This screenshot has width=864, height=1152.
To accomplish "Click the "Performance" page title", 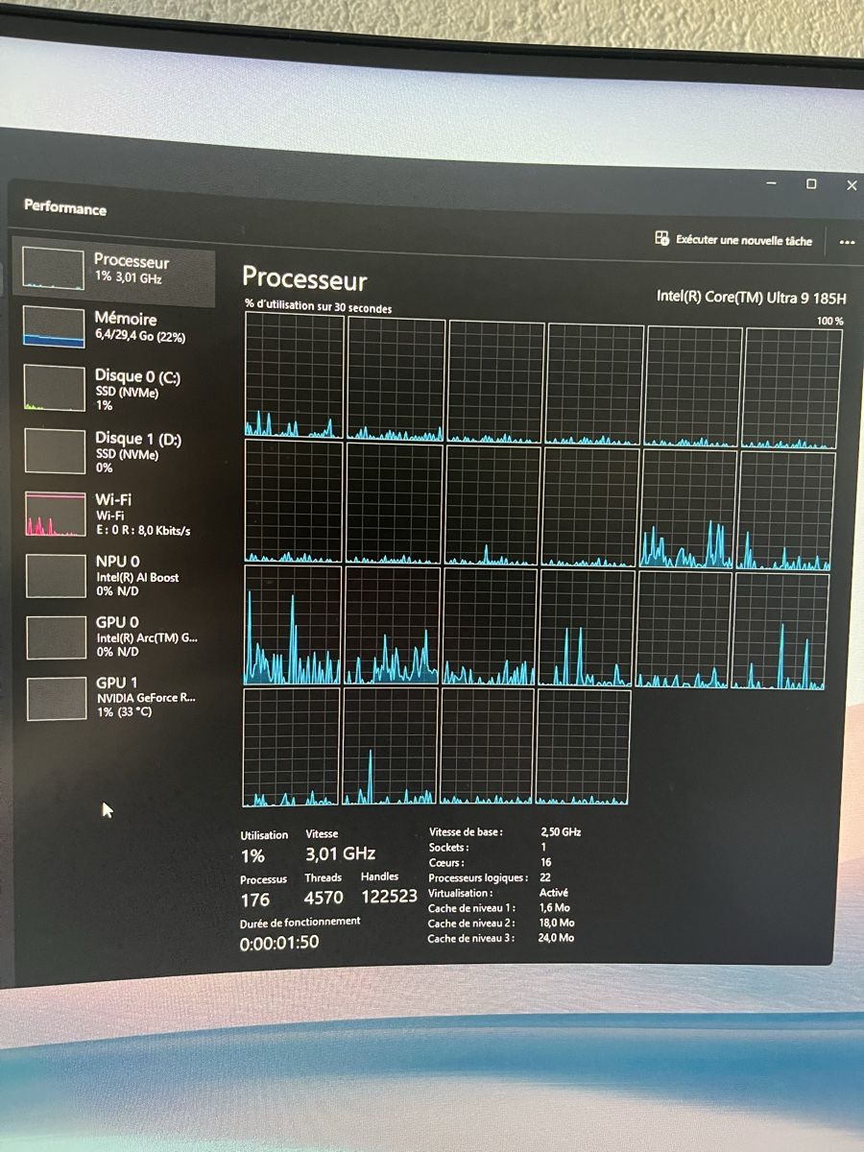I will click(x=65, y=207).
